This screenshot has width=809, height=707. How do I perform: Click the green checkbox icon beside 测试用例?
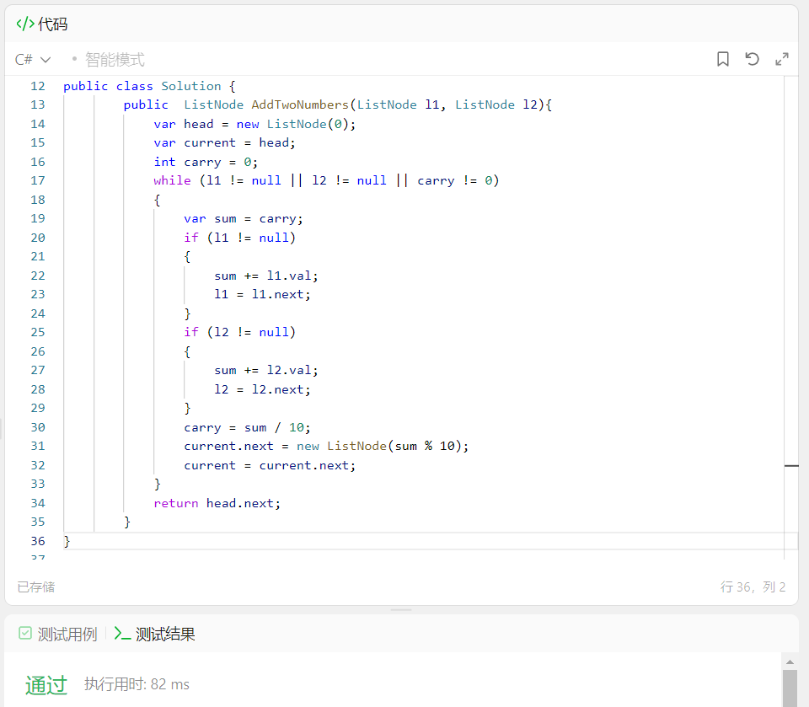(24, 633)
